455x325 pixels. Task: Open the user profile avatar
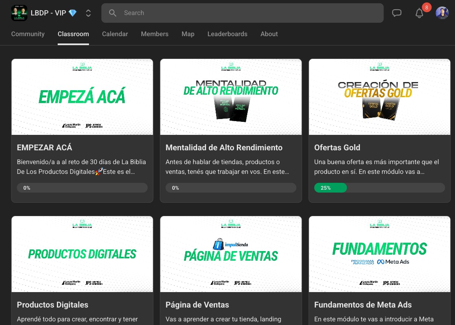[442, 13]
